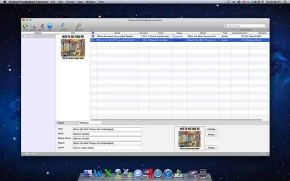Screen dimensions: 290x181
Task: Click the green Fresh toolbar icon
Action: pos(25,26)
